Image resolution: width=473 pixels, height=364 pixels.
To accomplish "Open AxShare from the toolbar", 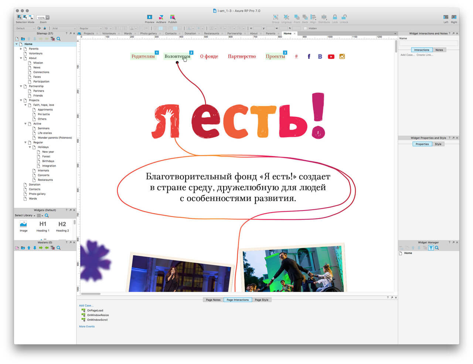I will (x=161, y=17).
